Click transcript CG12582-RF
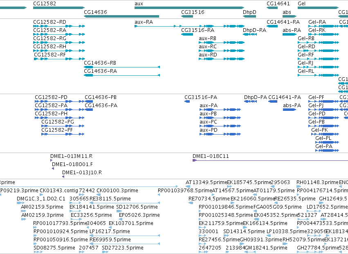Image resolution: width=348 pixels, height=254 pixels. pyautogui.click(x=50, y=55)
